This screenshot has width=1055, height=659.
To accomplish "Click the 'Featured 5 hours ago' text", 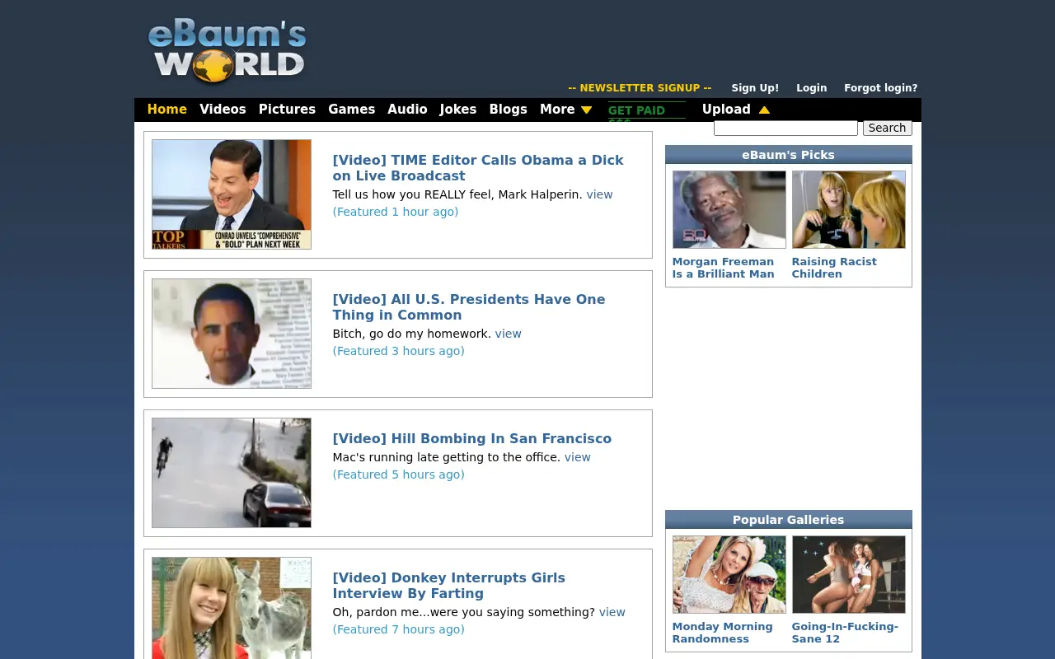I will click(399, 475).
